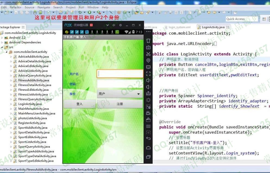Viewport: 270px width, 173px height.
Task: Click the Debug bug icon
Action: (80, 12)
